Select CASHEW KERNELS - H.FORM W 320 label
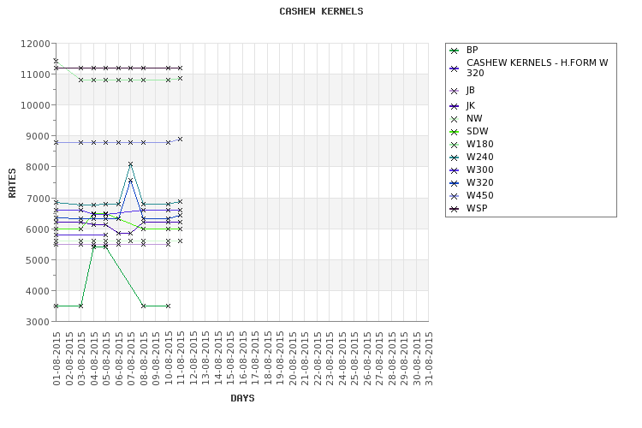The height and width of the screenshot is (428, 642). (538, 68)
